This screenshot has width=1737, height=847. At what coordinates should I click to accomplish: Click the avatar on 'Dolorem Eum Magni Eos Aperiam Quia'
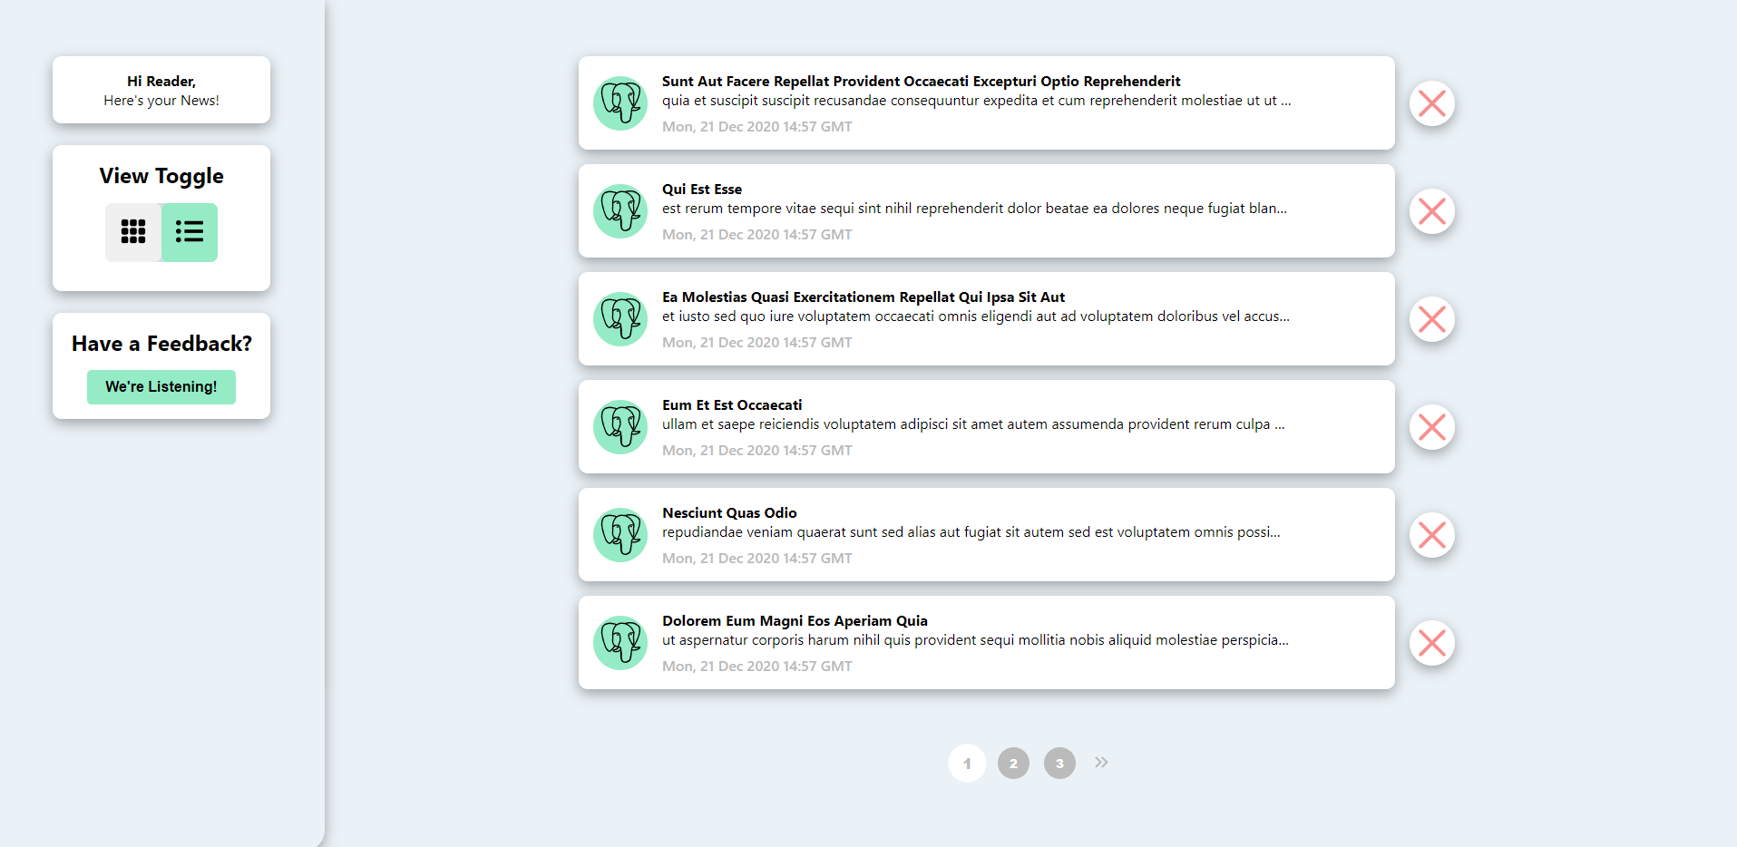pyautogui.click(x=620, y=643)
